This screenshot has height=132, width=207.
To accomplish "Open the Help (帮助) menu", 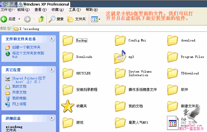I will click(x=92, y=10).
